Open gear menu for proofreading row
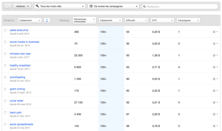 coord(215,79)
